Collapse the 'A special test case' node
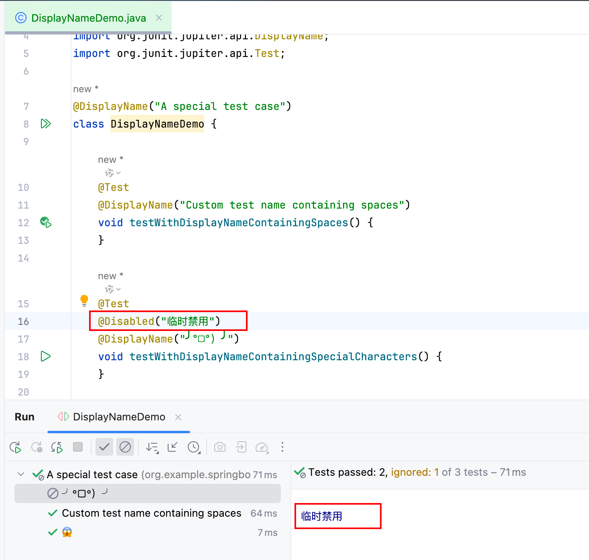Image resolution: width=589 pixels, height=560 pixels. coord(21,475)
